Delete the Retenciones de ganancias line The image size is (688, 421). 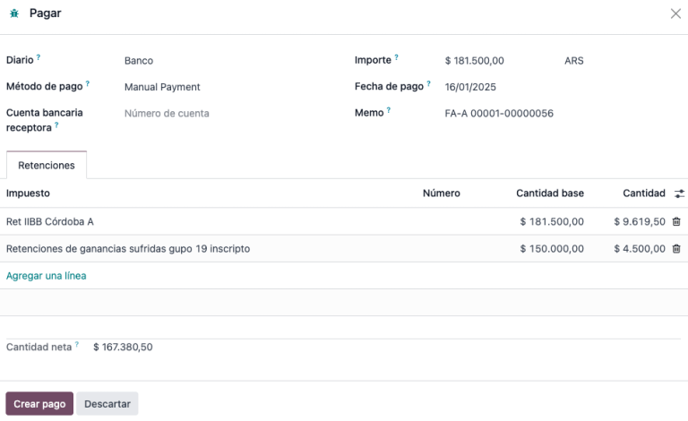[676, 249]
